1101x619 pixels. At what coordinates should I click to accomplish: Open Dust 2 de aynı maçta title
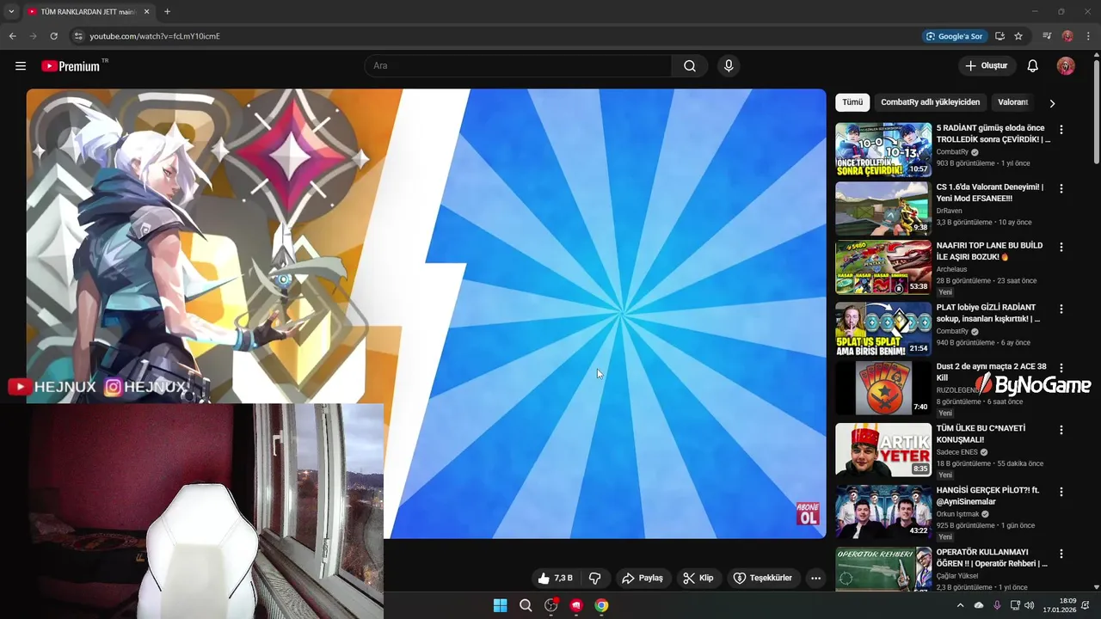(991, 372)
